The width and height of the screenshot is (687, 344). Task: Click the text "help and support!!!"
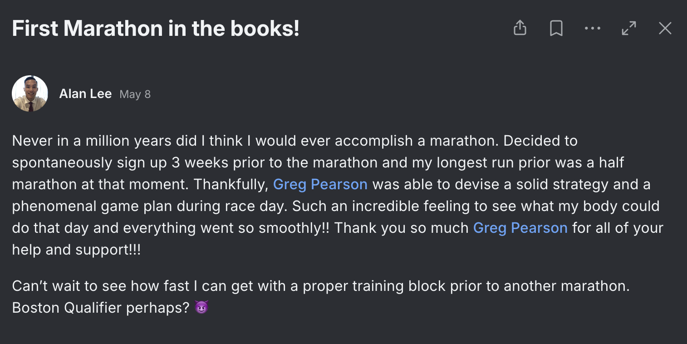(76, 250)
